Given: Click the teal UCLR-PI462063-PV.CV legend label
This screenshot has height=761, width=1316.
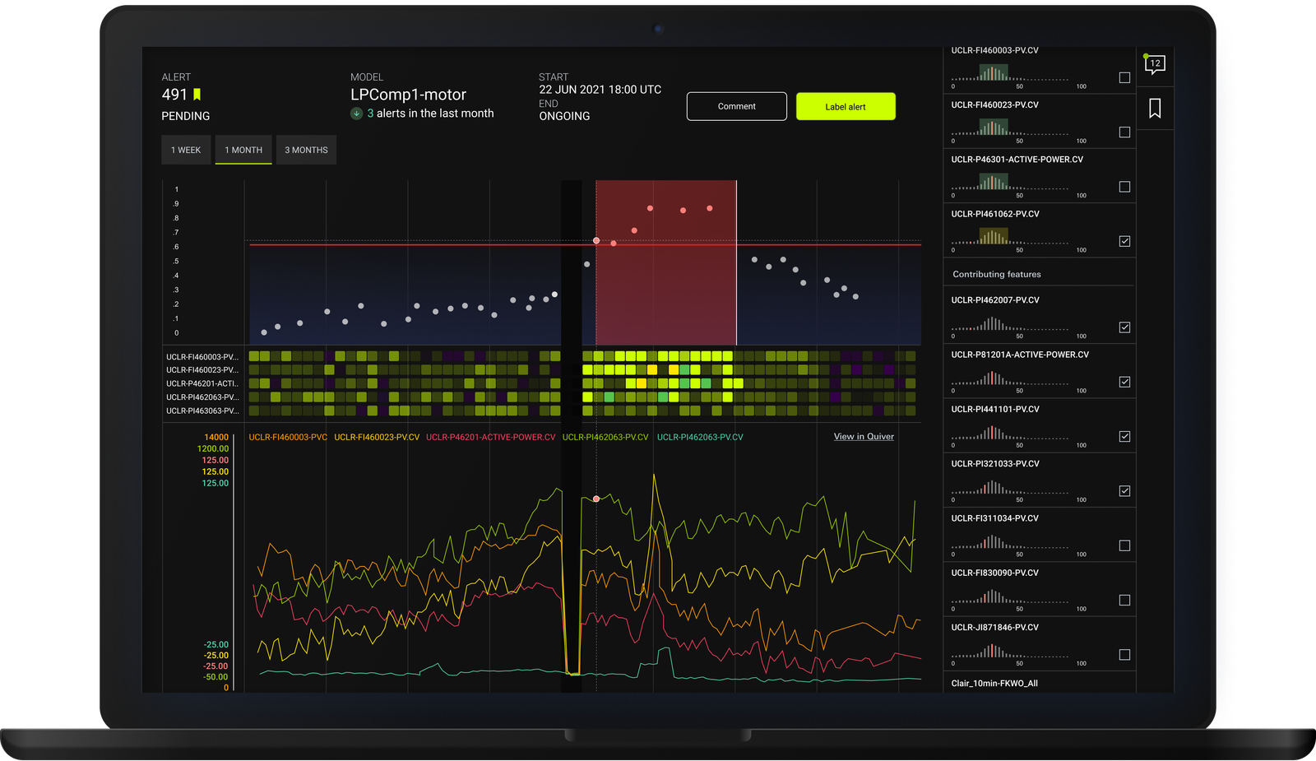Looking at the screenshot, I should 700,437.
